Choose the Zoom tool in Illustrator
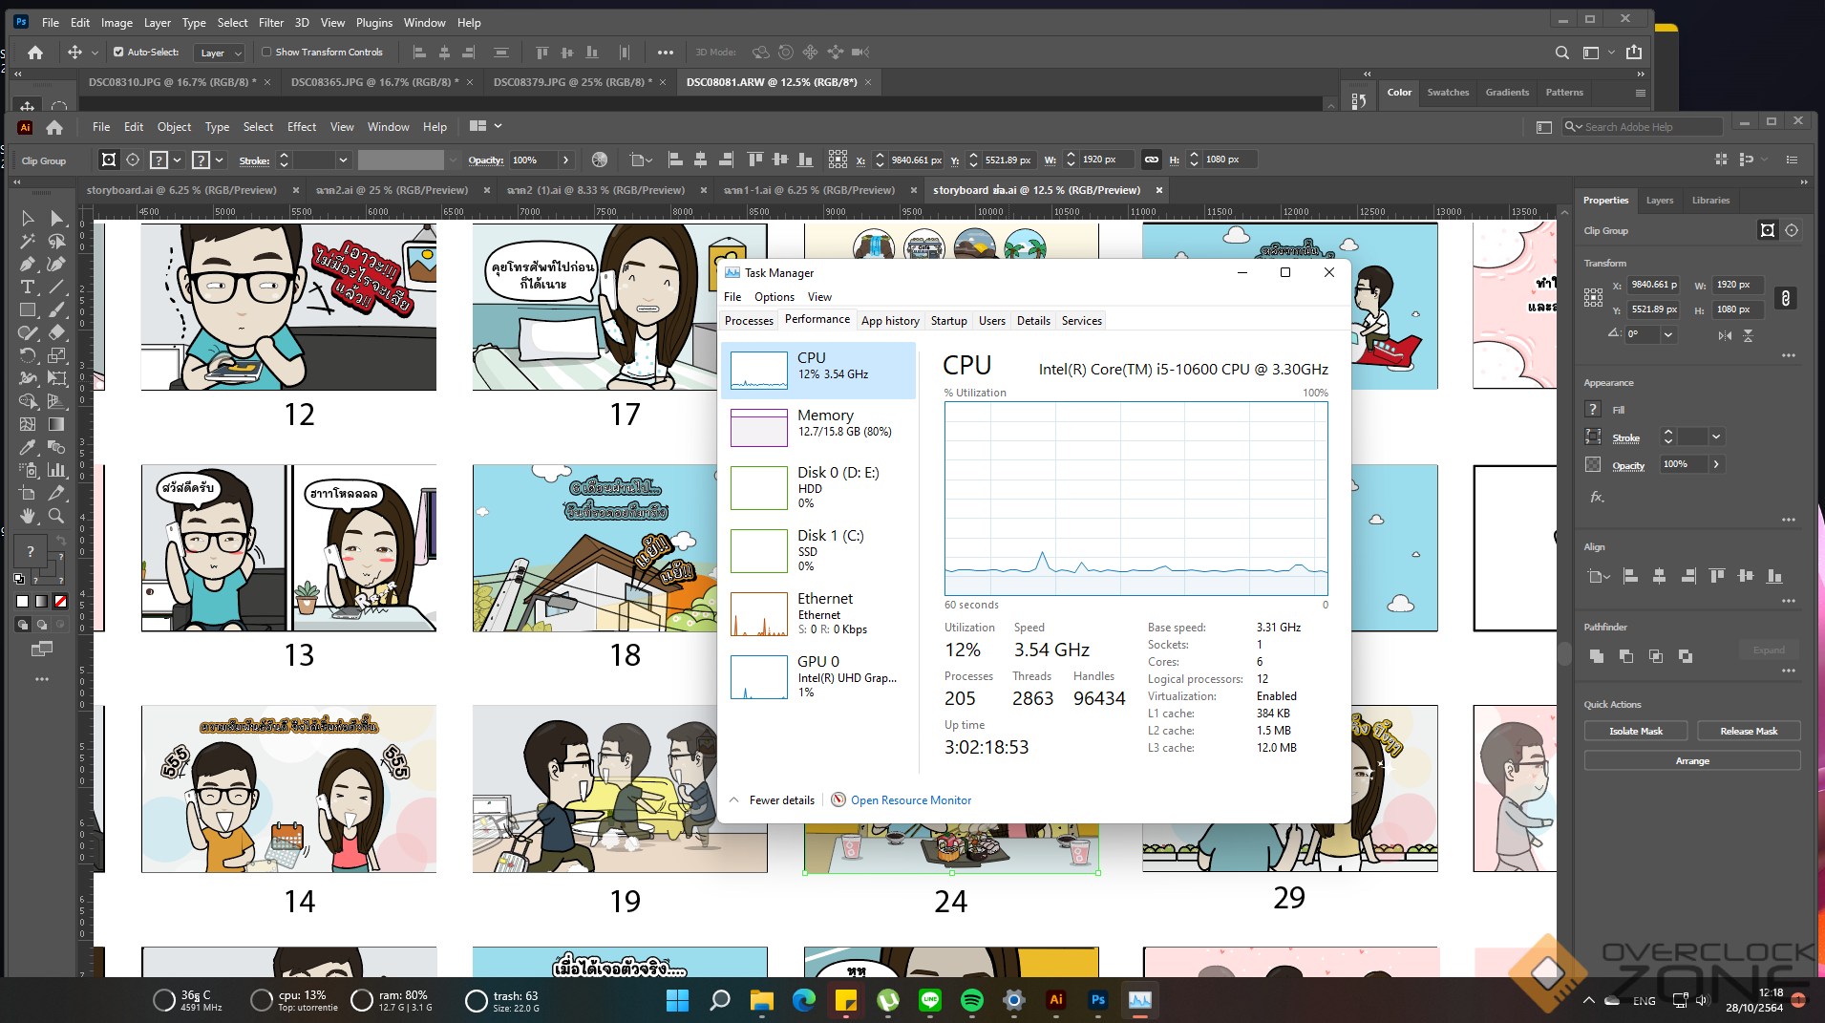 pyautogui.click(x=56, y=516)
